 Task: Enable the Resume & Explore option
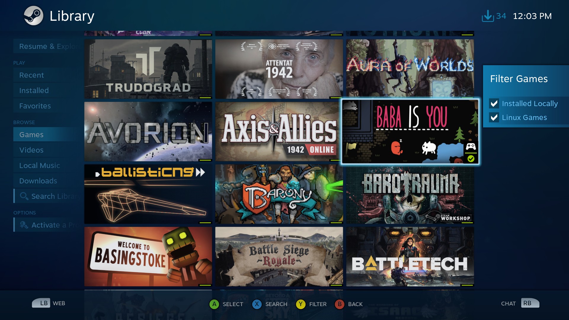point(47,46)
